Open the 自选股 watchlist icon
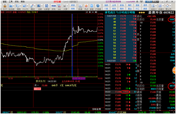This screenshot has width=176, height=114. [x=11, y=6]
